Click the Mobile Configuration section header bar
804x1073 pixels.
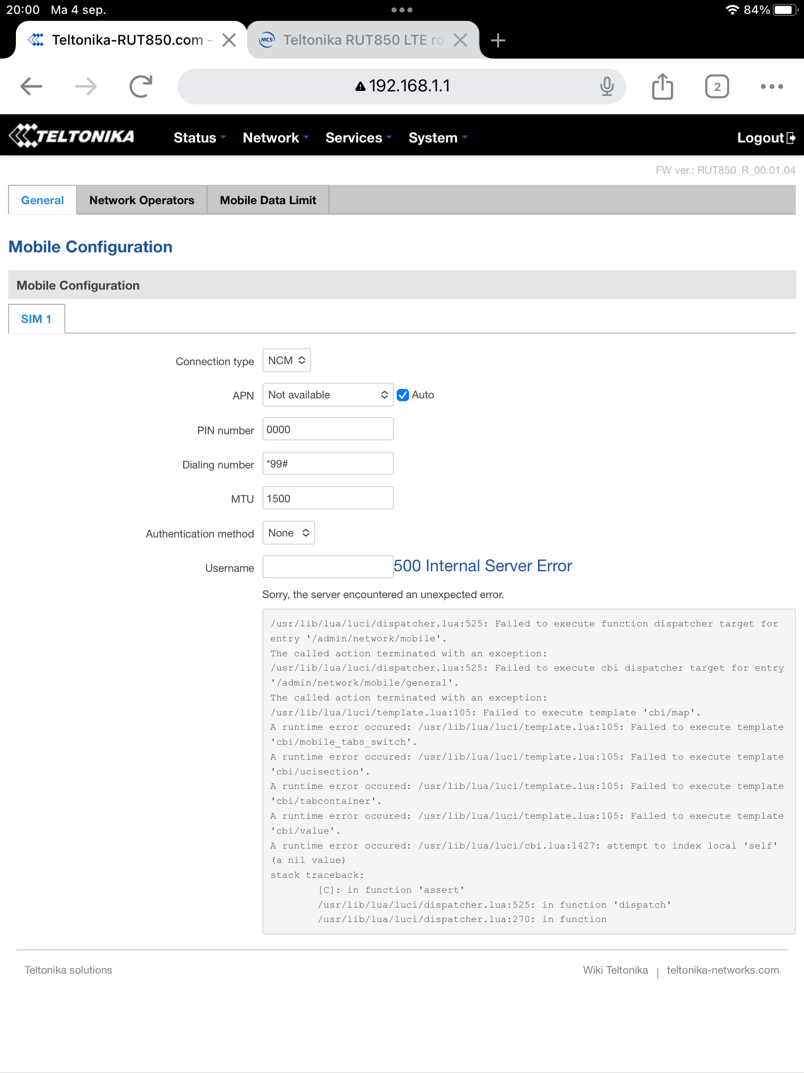click(x=402, y=285)
